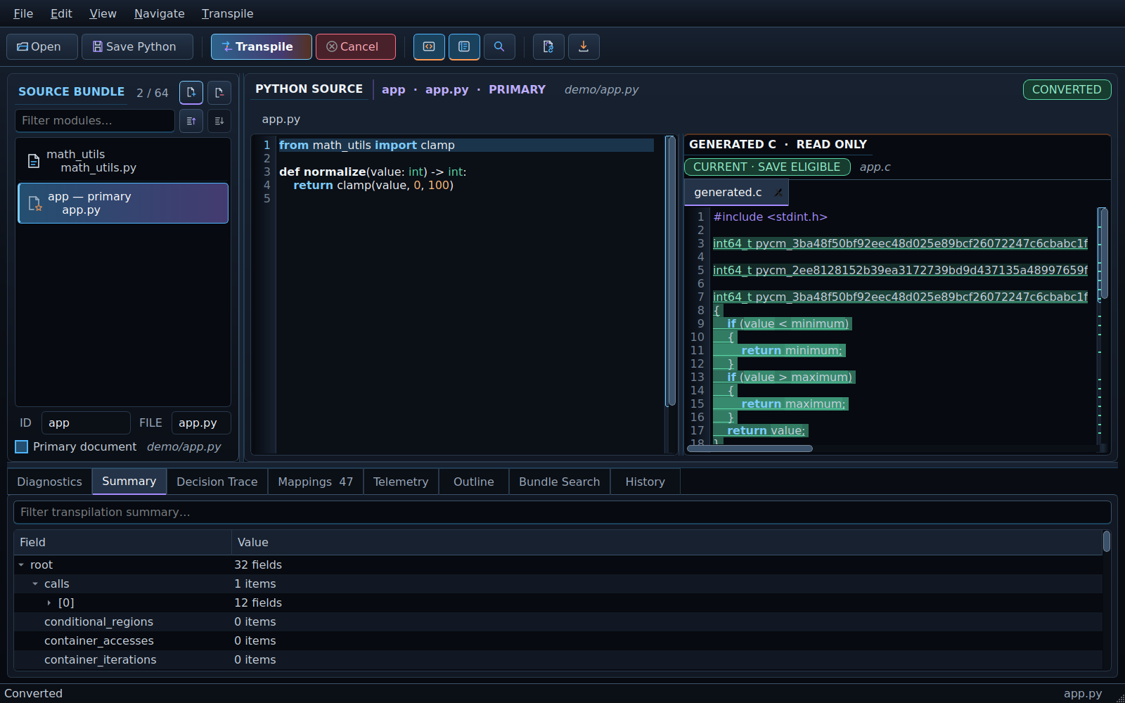The height and width of the screenshot is (703, 1125).
Task: Click the pin icon on generated.c tab
Action: point(778,193)
